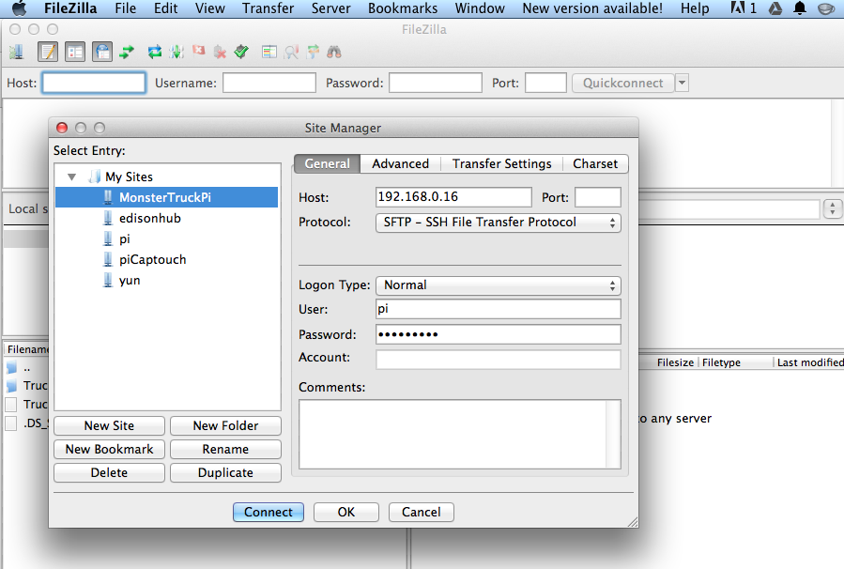The image size is (844, 569).
Task: Click the Google Drive menu bar icon
Action: tap(775, 8)
